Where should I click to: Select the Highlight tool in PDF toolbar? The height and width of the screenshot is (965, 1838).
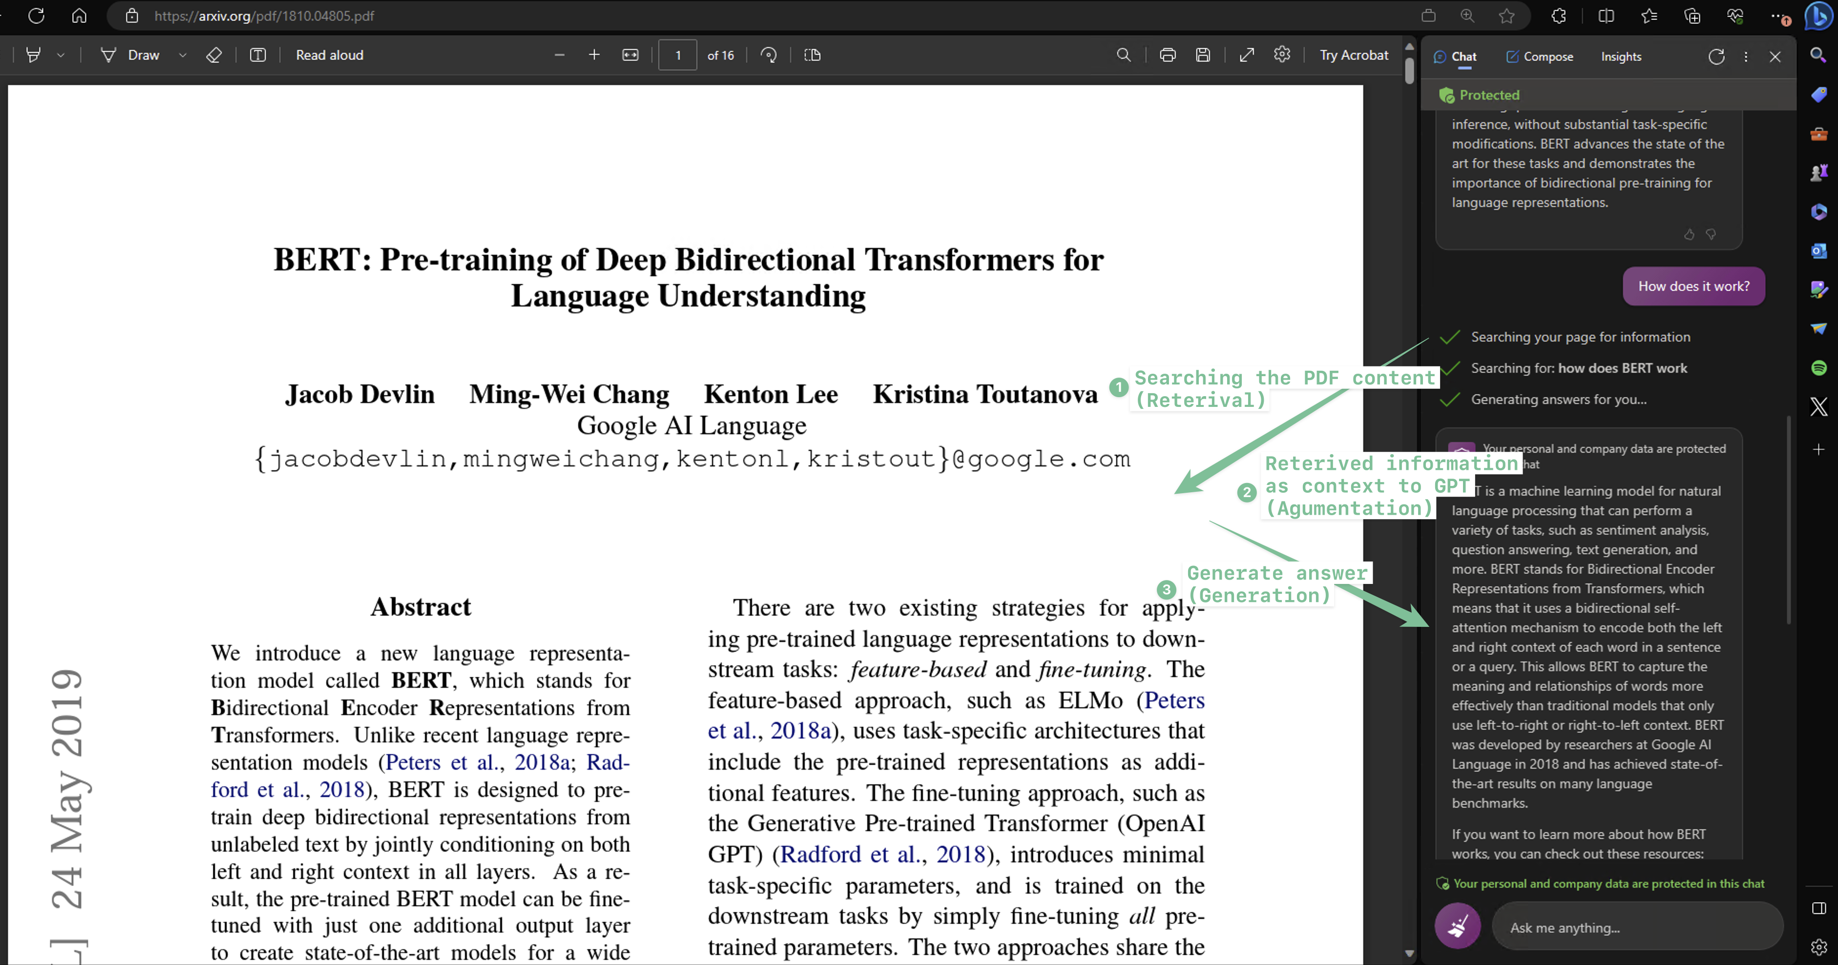point(33,55)
